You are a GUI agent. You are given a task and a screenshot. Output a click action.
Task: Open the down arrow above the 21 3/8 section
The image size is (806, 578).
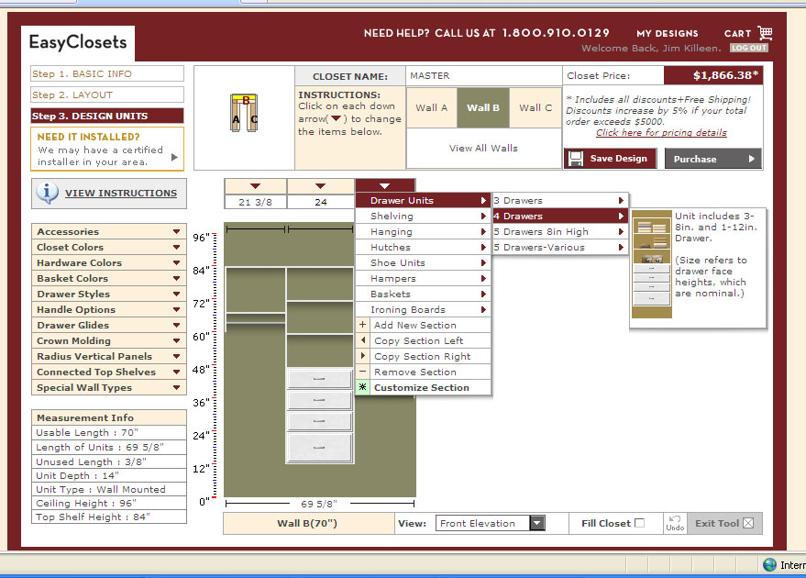point(255,186)
